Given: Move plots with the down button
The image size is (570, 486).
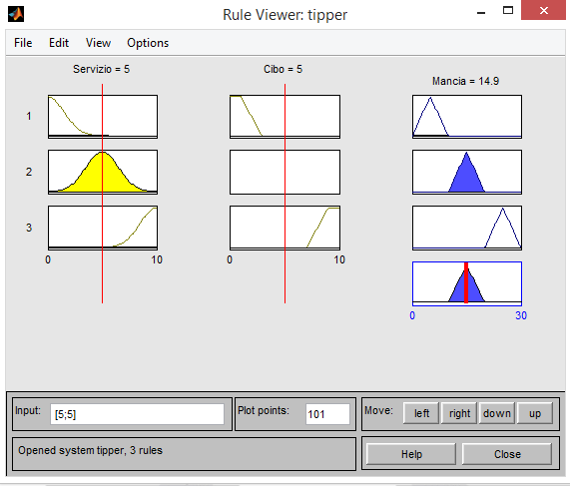Looking at the screenshot, I should coord(497,413).
